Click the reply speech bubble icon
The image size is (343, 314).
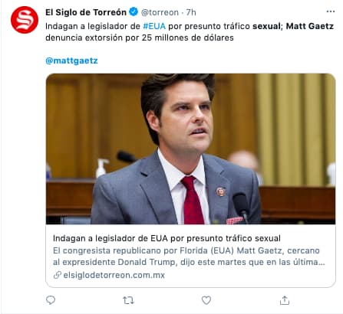tap(51, 300)
